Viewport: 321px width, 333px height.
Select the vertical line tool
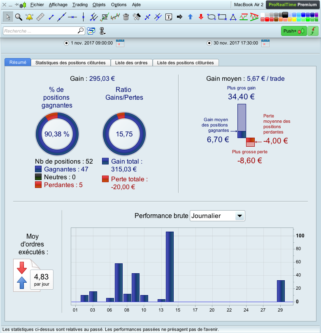pos(83,17)
